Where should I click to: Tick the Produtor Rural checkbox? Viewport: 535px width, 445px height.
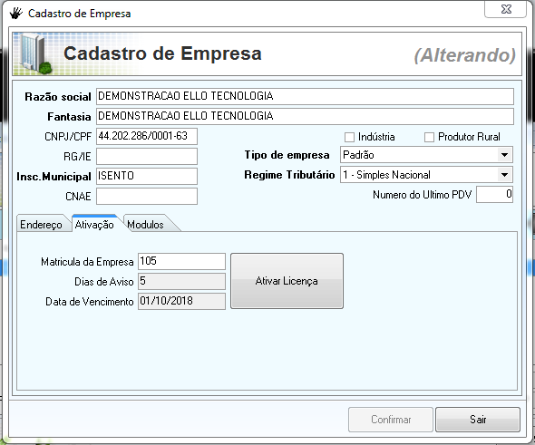pos(429,137)
